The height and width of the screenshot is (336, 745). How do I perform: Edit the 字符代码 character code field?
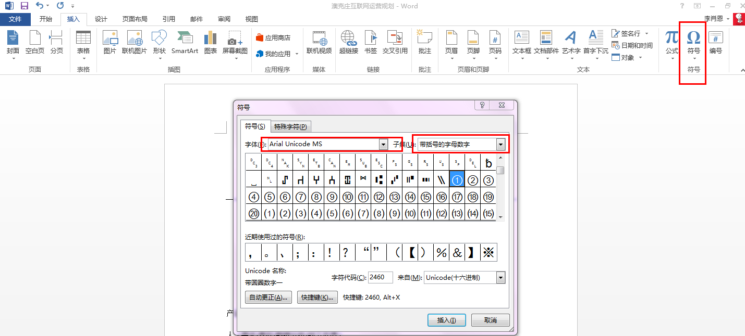click(381, 278)
